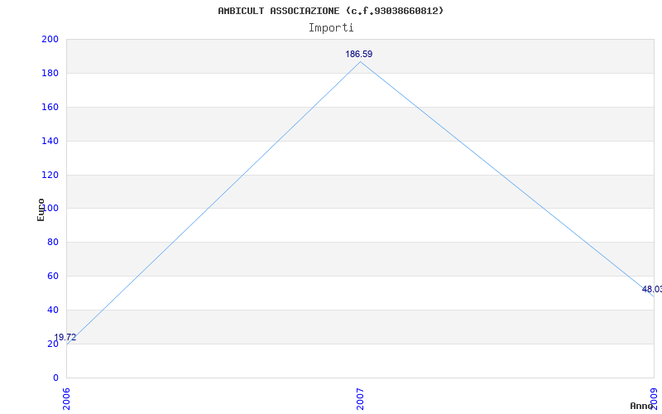Image resolution: width=662 pixels, height=414 pixels.
Task: Click the 2006 x-axis label
Action: pos(67,399)
